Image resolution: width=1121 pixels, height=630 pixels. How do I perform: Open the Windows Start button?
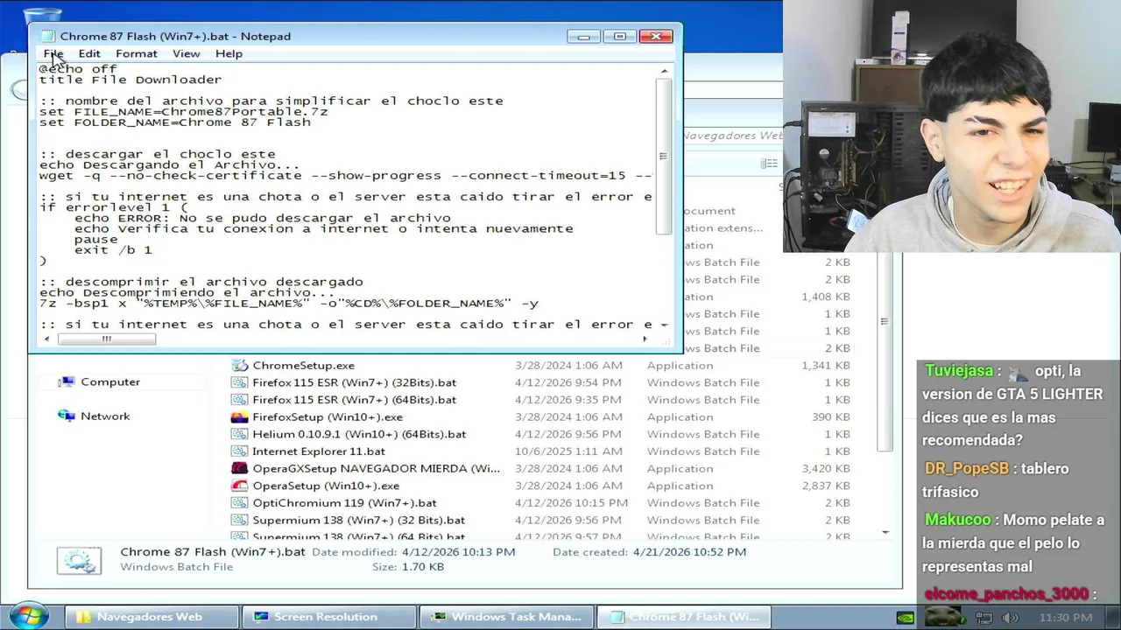coord(28,616)
